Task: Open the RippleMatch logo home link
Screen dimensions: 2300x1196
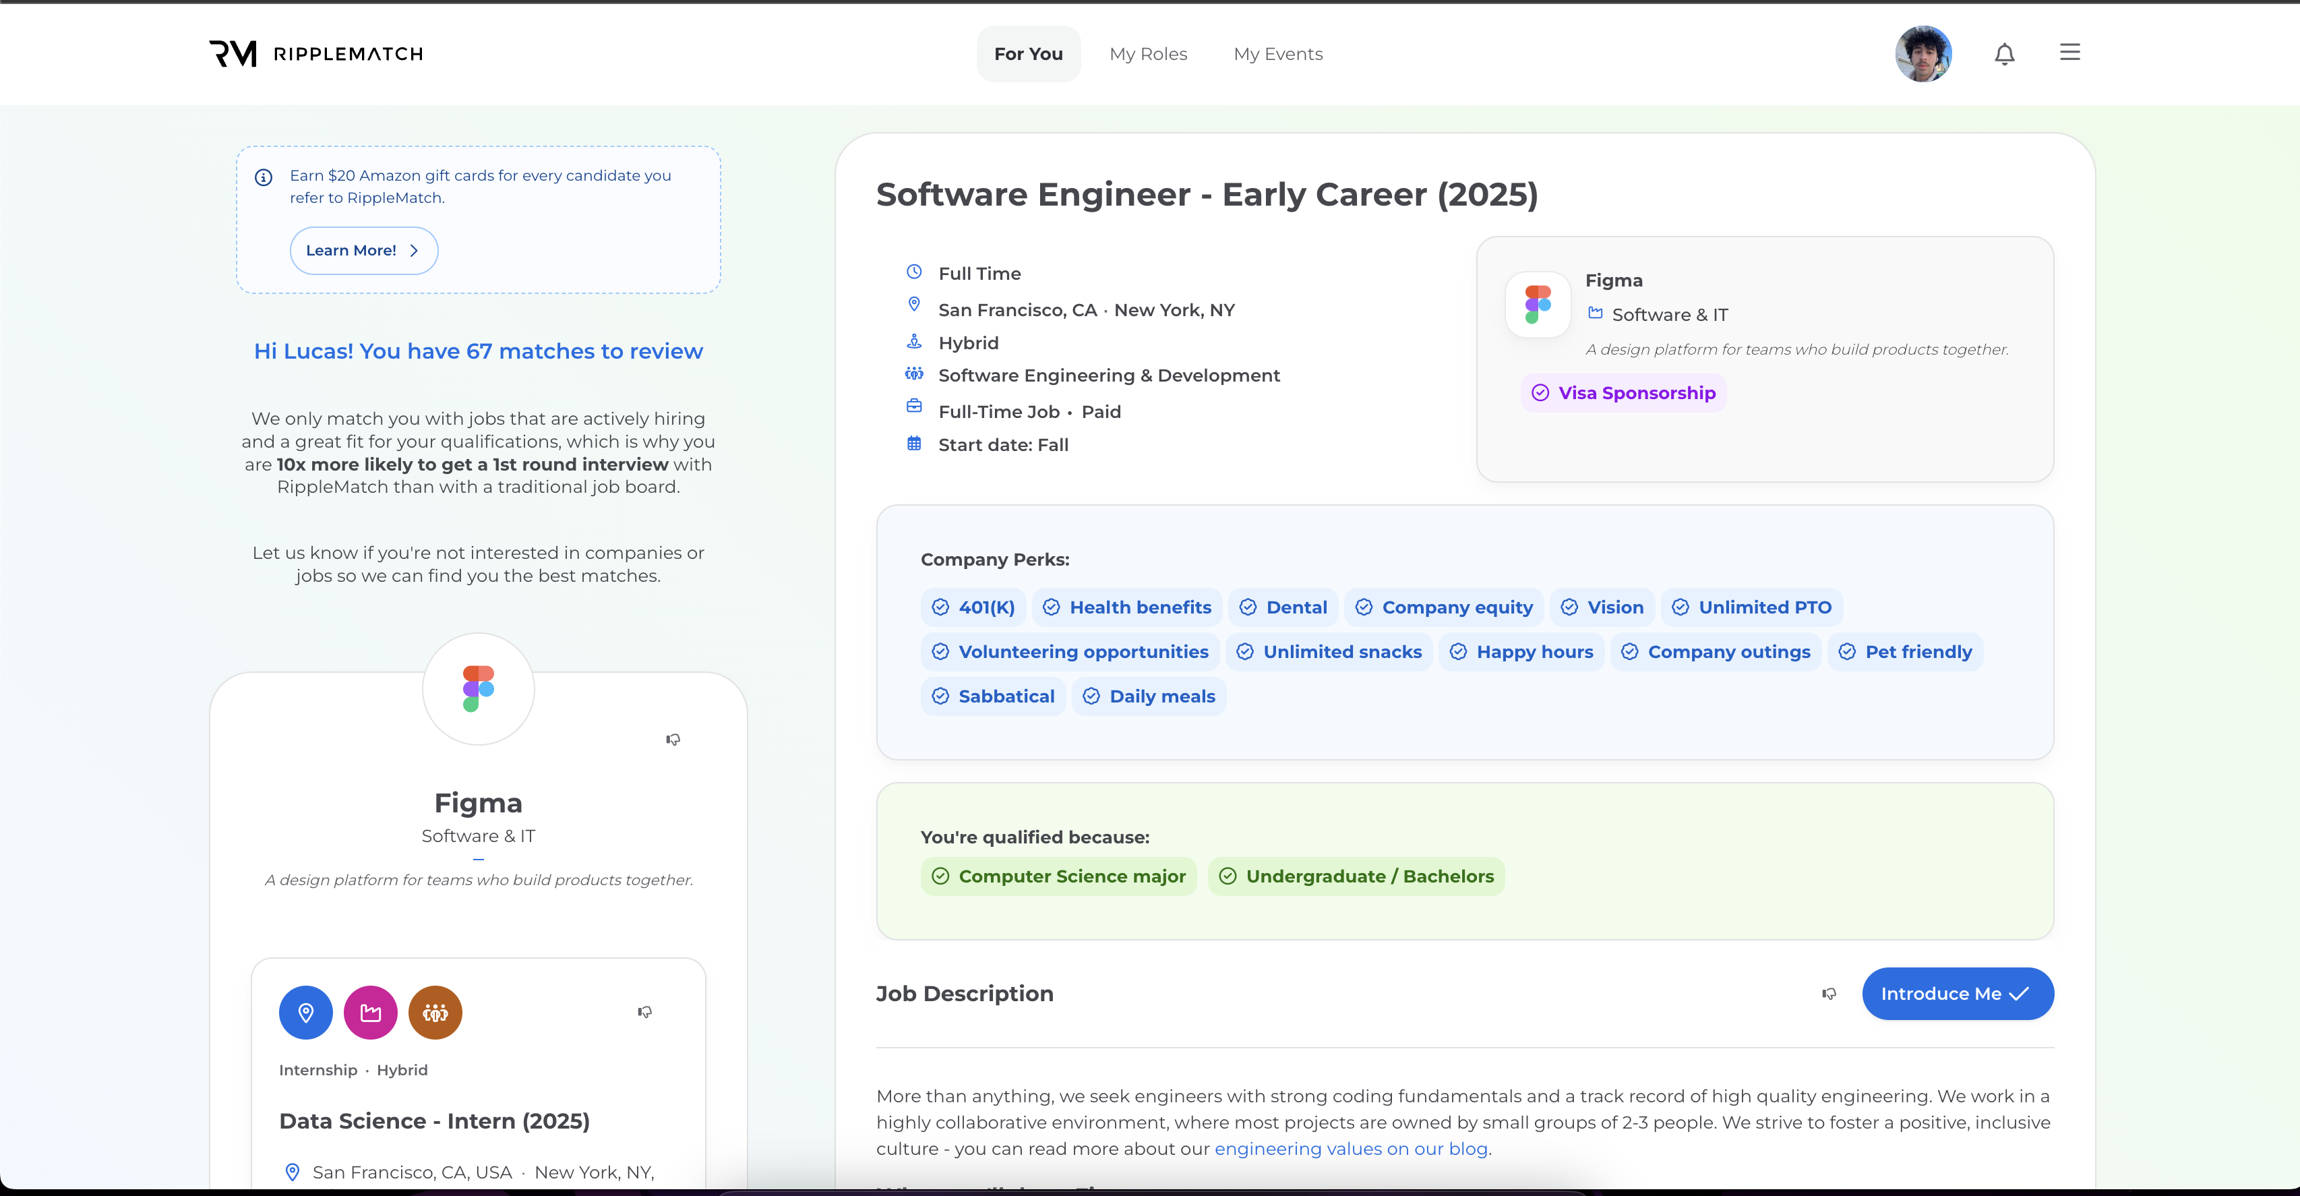Action: point(316,53)
